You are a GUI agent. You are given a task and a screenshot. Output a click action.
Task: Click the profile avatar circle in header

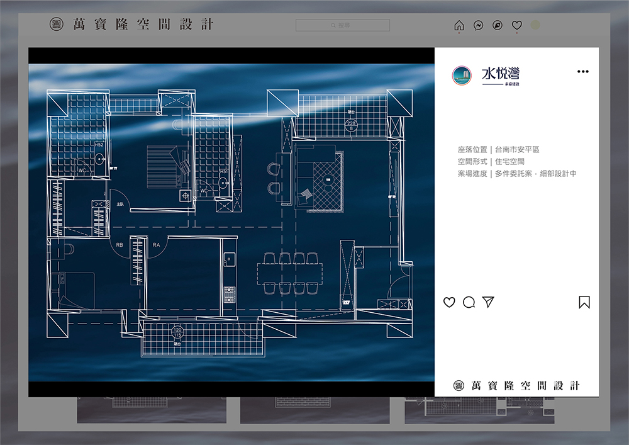[x=535, y=26]
